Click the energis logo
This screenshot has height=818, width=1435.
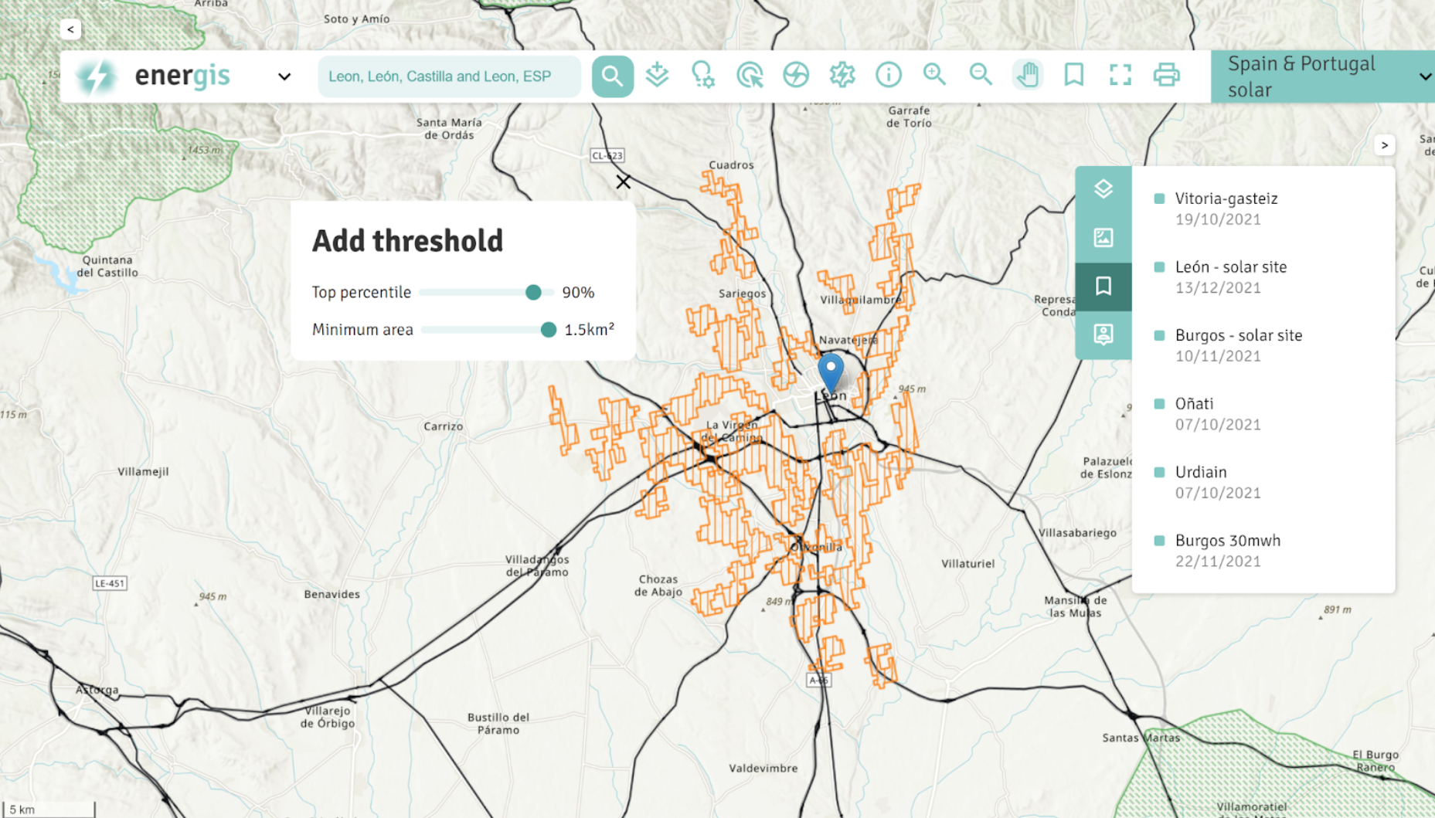click(153, 76)
